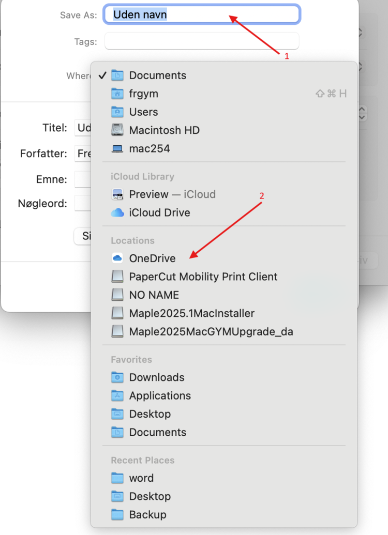Select Users from the location list
This screenshot has height=535, width=388.
(x=143, y=112)
